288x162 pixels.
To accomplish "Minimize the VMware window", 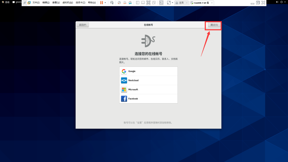I will pos(253,3).
